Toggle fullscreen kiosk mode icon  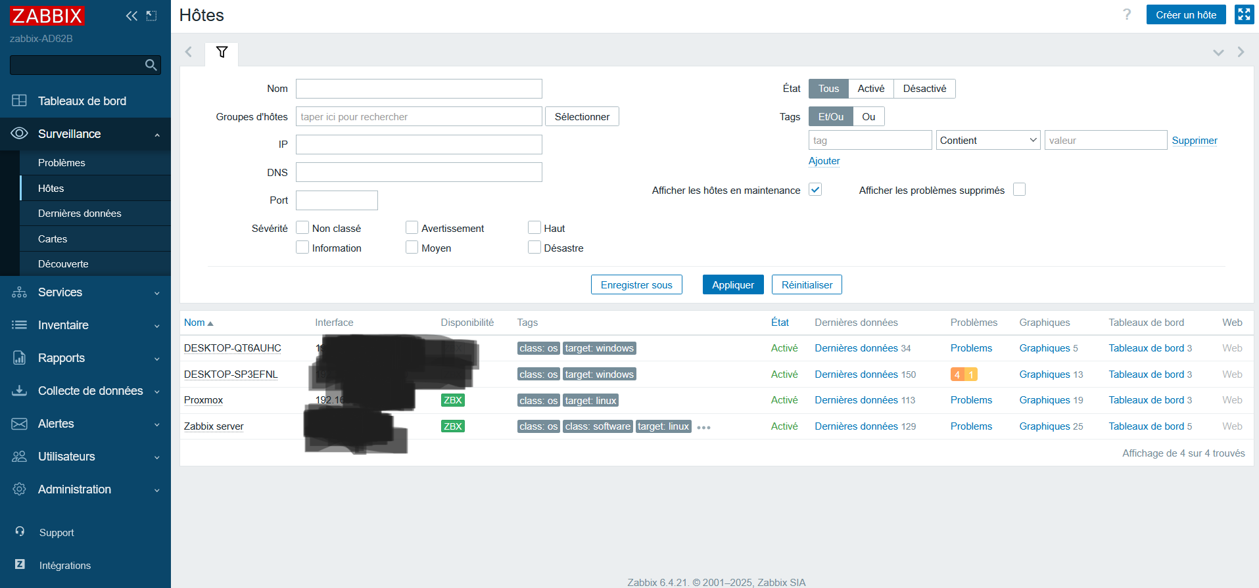coord(1244,14)
